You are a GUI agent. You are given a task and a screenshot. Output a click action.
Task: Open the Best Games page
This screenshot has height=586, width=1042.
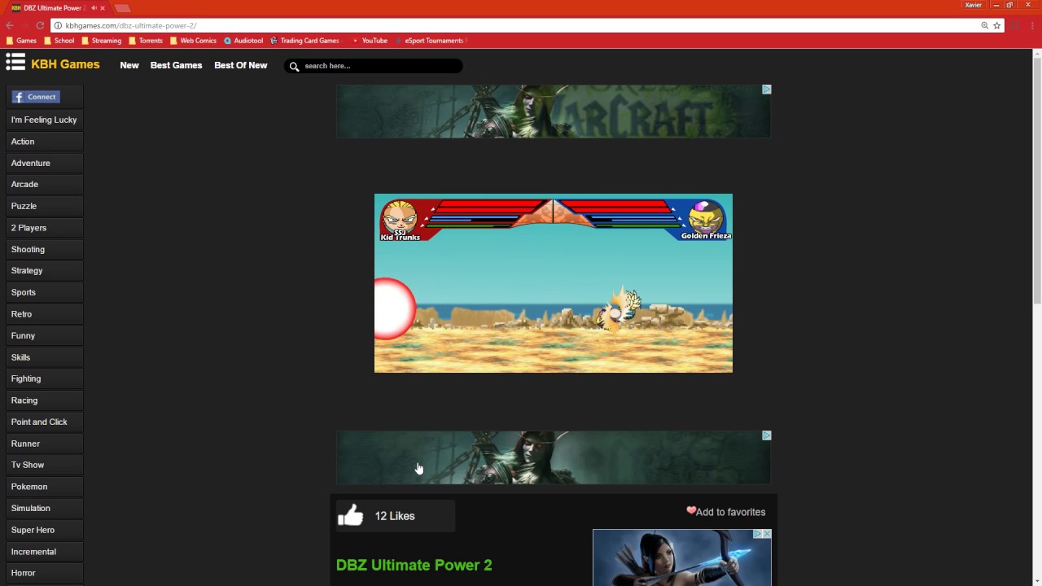point(176,65)
